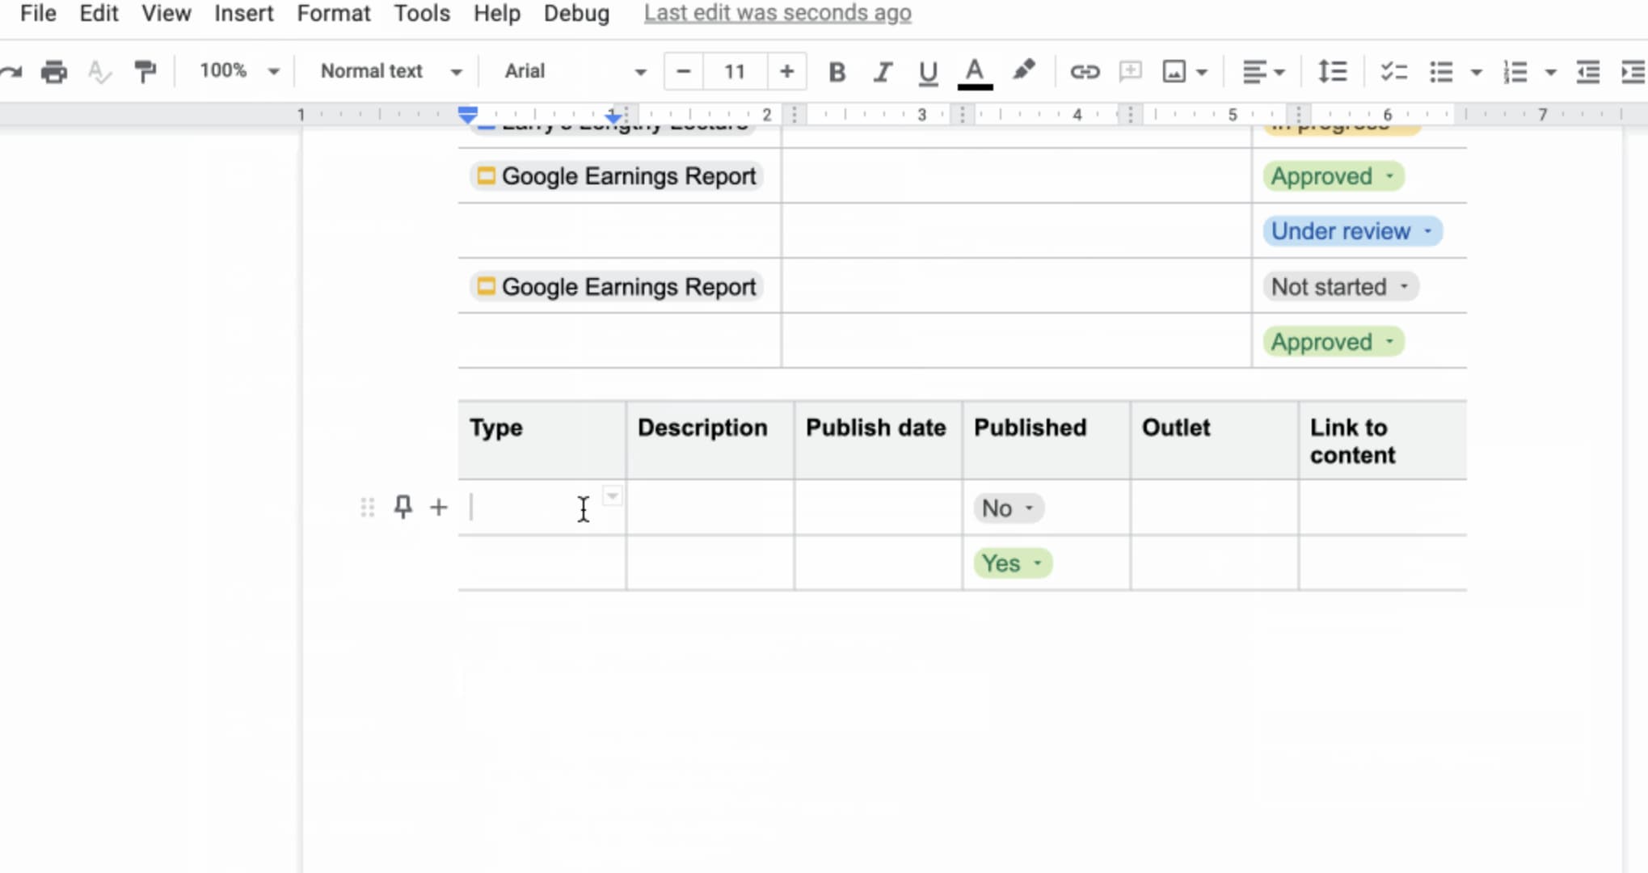Apply italic formatting
The width and height of the screenshot is (1648, 873).
pos(883,71)
